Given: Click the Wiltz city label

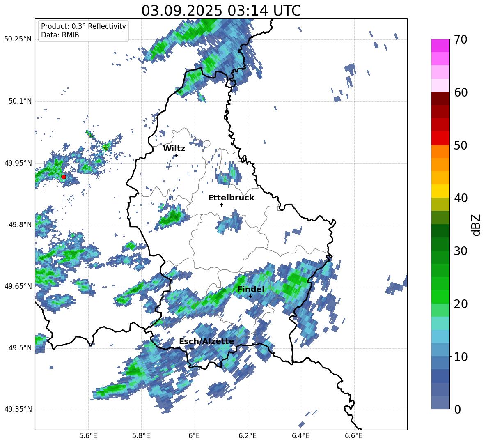Looking at the screenshot, I should coord(174,149).
